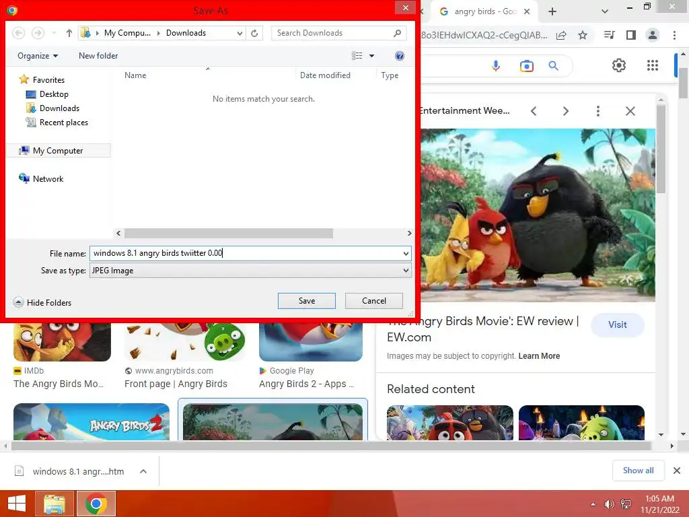Open Chrome tab search chevron
The height and width of the screenshot is (517, 689).
[x=605, y=11]
